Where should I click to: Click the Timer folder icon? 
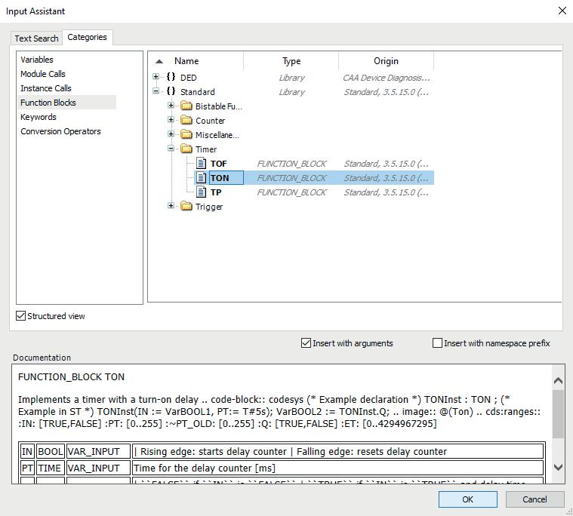click(186, 149)
